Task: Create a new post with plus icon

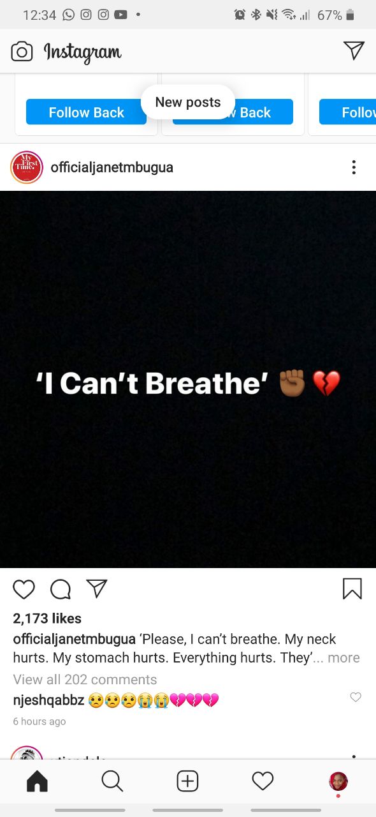Action: coord(187,781)
